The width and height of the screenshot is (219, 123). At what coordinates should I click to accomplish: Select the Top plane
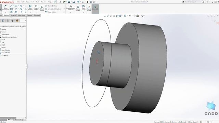pyautogui.click(x=2, y=42)
